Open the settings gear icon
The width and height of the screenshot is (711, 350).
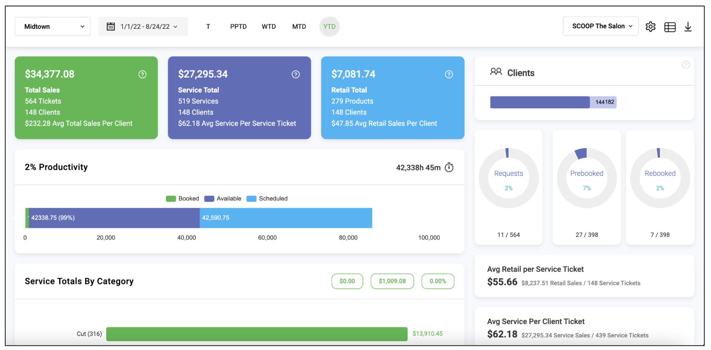tap(650, 27)
